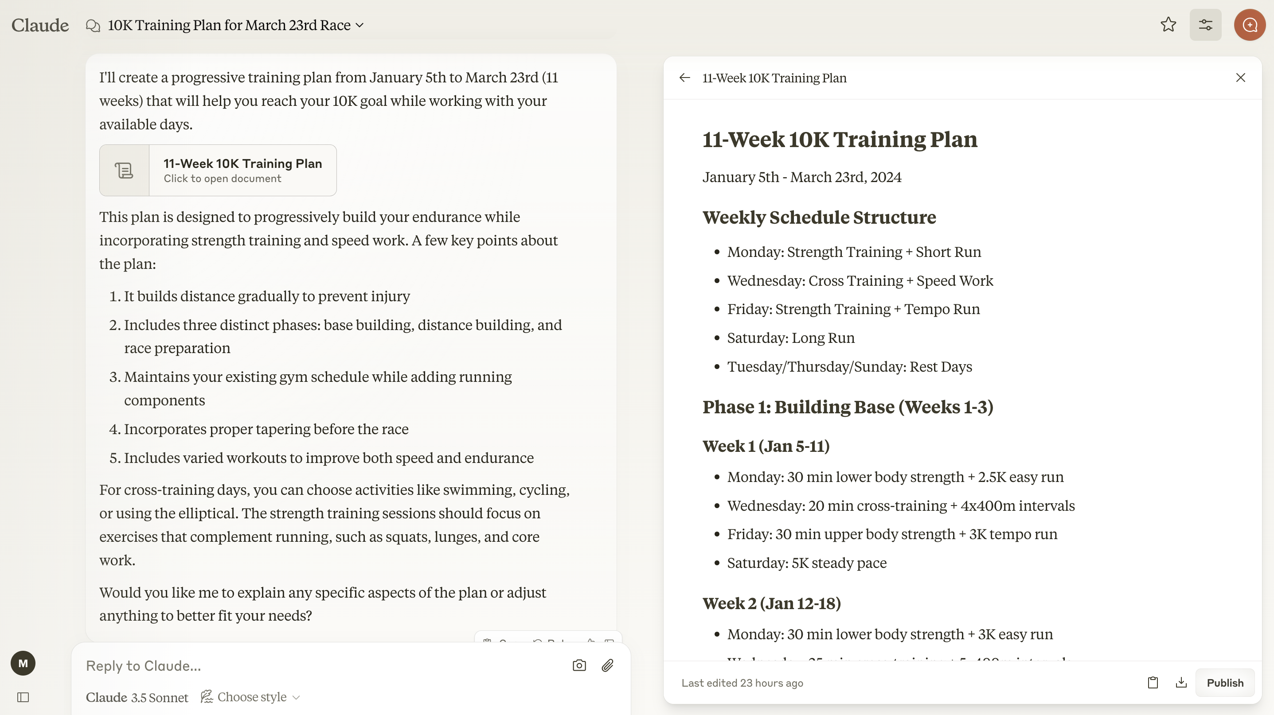Open the 11-Week 10K Training Plan document card
Image resolution: width=1274 pixels, height=715 pixels.
tap(218, 171)
